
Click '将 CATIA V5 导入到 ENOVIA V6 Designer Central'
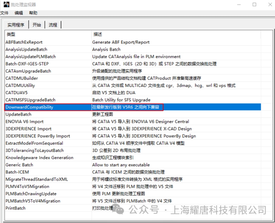(x=141, y=122)
